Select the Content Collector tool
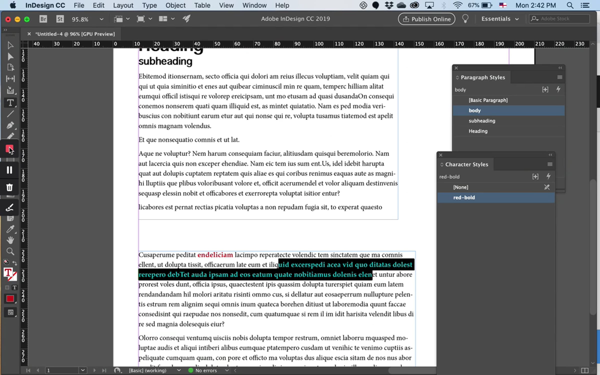 (x=10, y=90)
